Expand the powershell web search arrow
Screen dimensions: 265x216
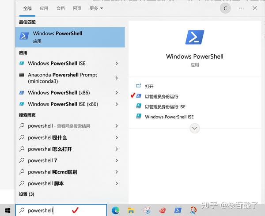[117, 126]
